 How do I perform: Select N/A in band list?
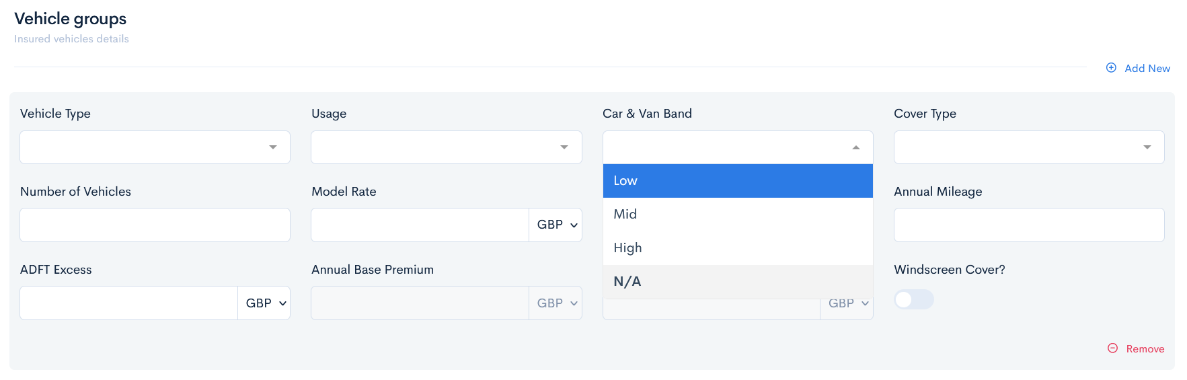738,282
